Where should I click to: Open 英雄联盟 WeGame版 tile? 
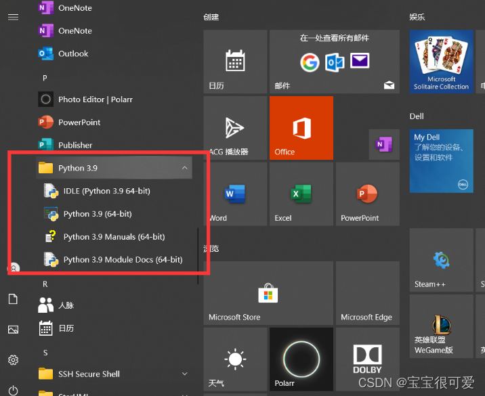point(442,326)
